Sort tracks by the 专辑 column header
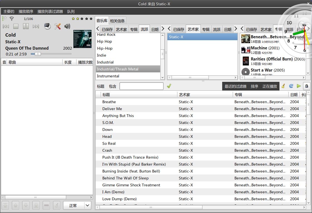Image resolution: width=312 pixels, height=213 pixels. (261, 95)
